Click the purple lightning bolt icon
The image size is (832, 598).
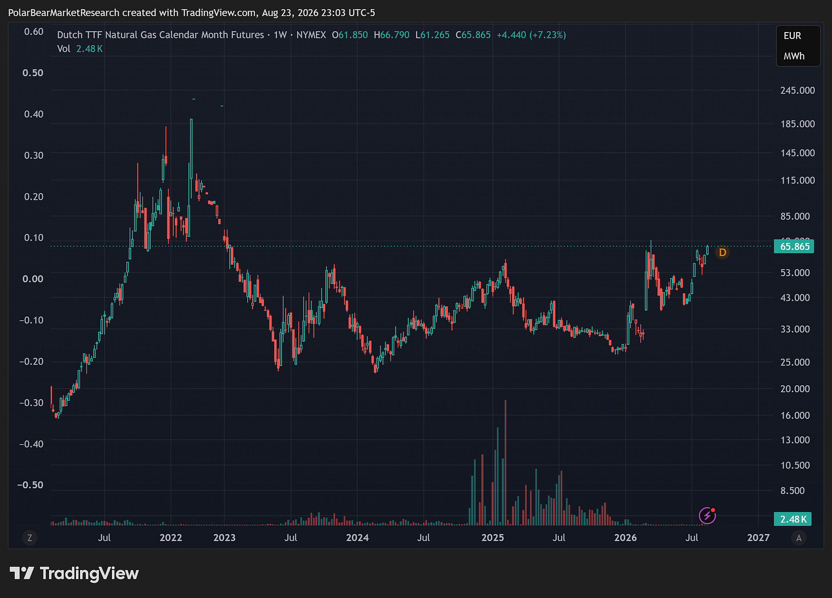(x=707, y=516)
